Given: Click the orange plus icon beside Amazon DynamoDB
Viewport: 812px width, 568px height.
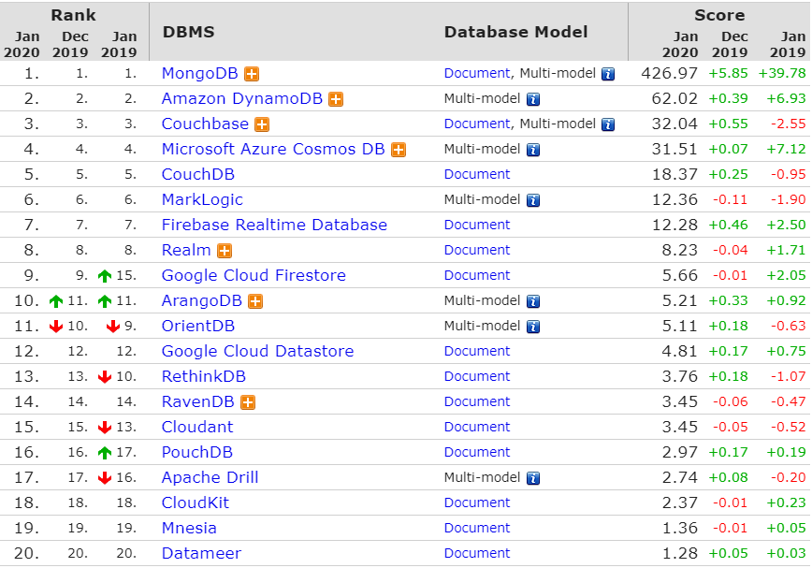Looking at the screenshot, I should click(x=336, y=99).
